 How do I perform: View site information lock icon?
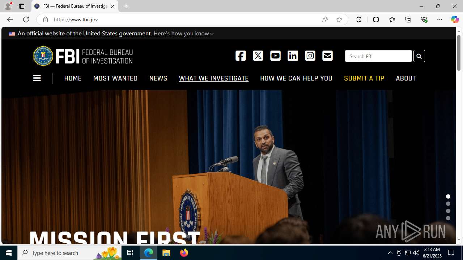click(x=45, y=19)
